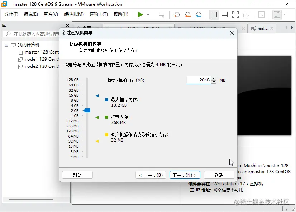Screen dimensions: 296x212
Task: Click the 4 GB label on memory scale
Action: coord(75,106)
